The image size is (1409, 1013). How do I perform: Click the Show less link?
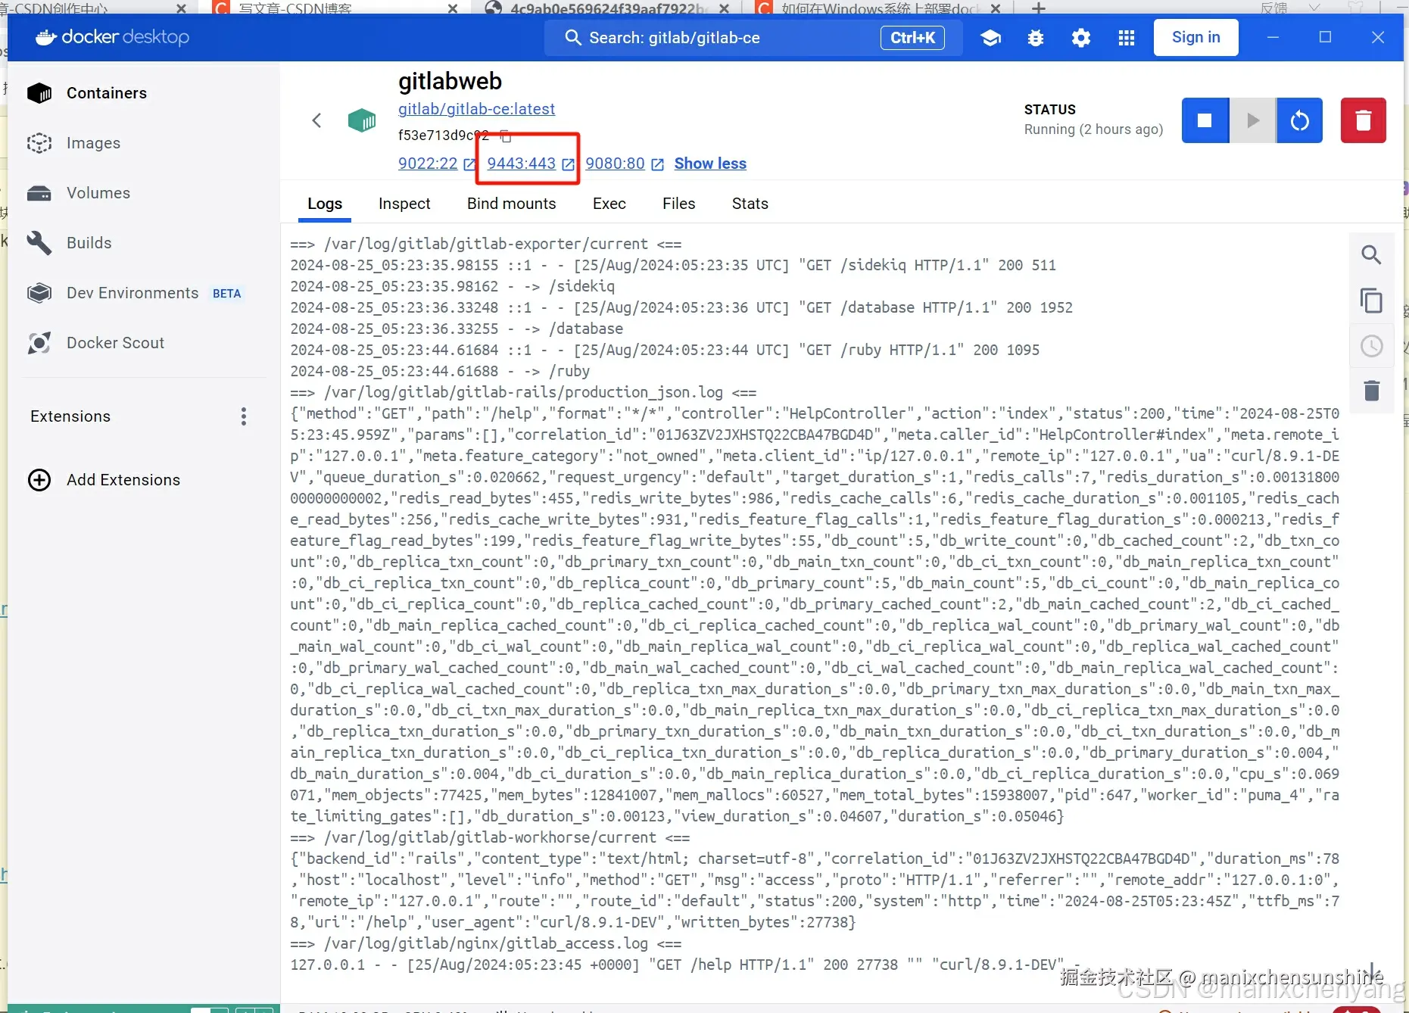[710, 164]
